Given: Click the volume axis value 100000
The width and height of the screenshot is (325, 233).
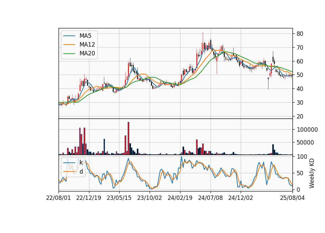Looking at the screenshot, I should (307, 130).
